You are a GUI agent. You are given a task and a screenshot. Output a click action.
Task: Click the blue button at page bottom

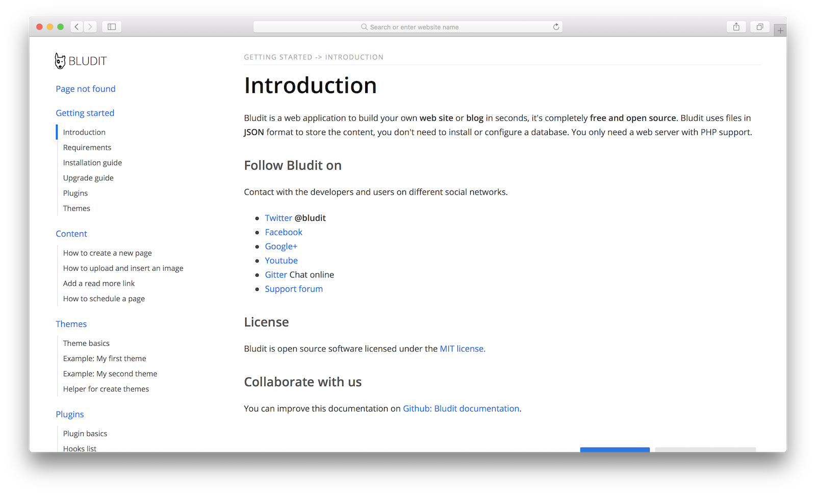coord(615,450)
